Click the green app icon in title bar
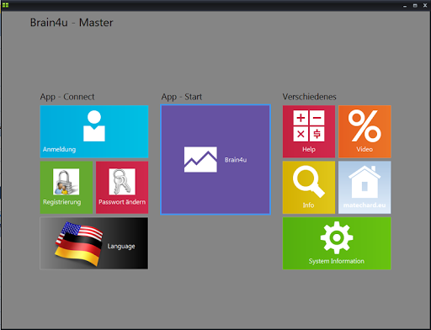Screen dimensions: 431x330 (5, 5)
